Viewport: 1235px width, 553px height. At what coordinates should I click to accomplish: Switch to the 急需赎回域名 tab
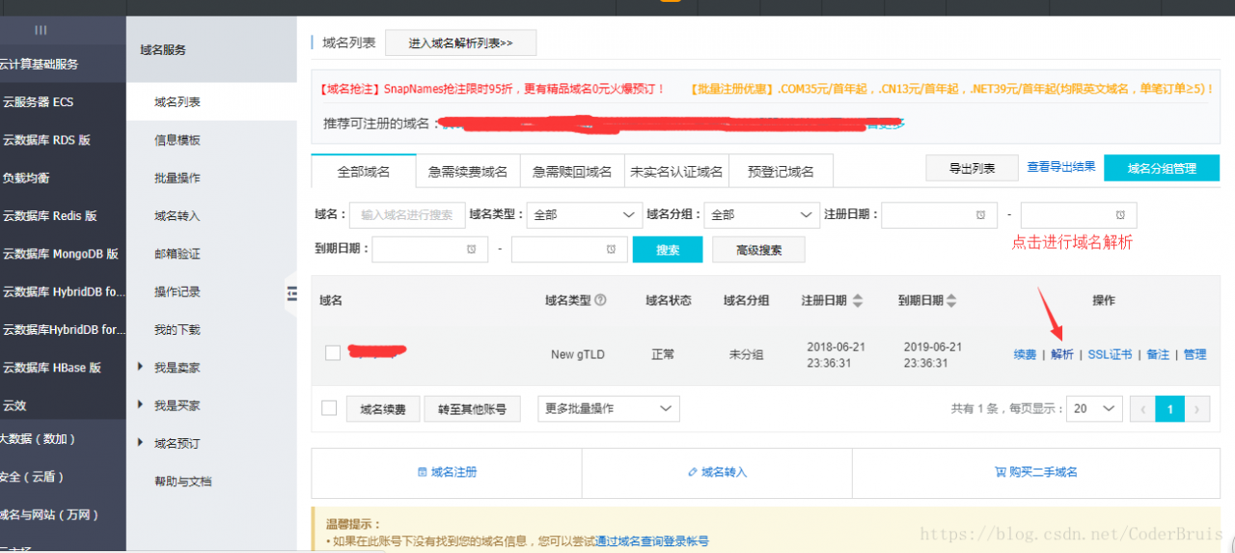pos(572,172)
